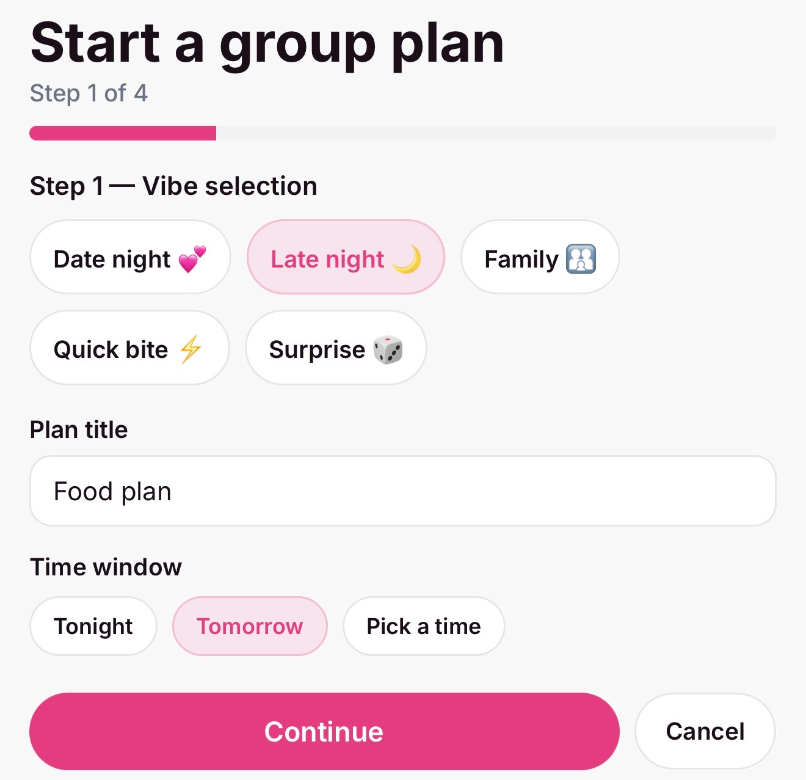
Task: Choose the Family vibe label
Action: click(x=521, y=260)
